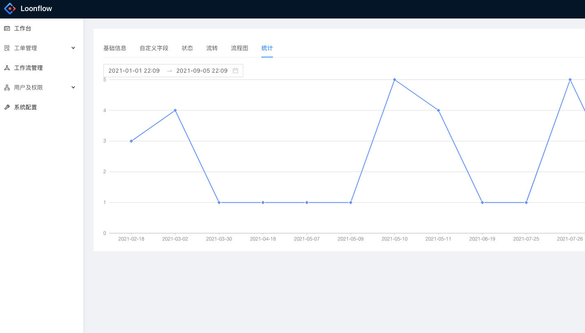Click the 2021-06-19 data point

(482, 202)
